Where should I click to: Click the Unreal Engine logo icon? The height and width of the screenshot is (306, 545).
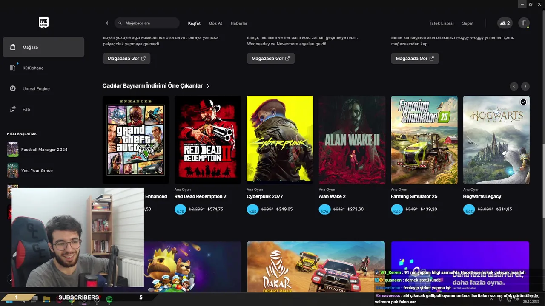(13, 88)
